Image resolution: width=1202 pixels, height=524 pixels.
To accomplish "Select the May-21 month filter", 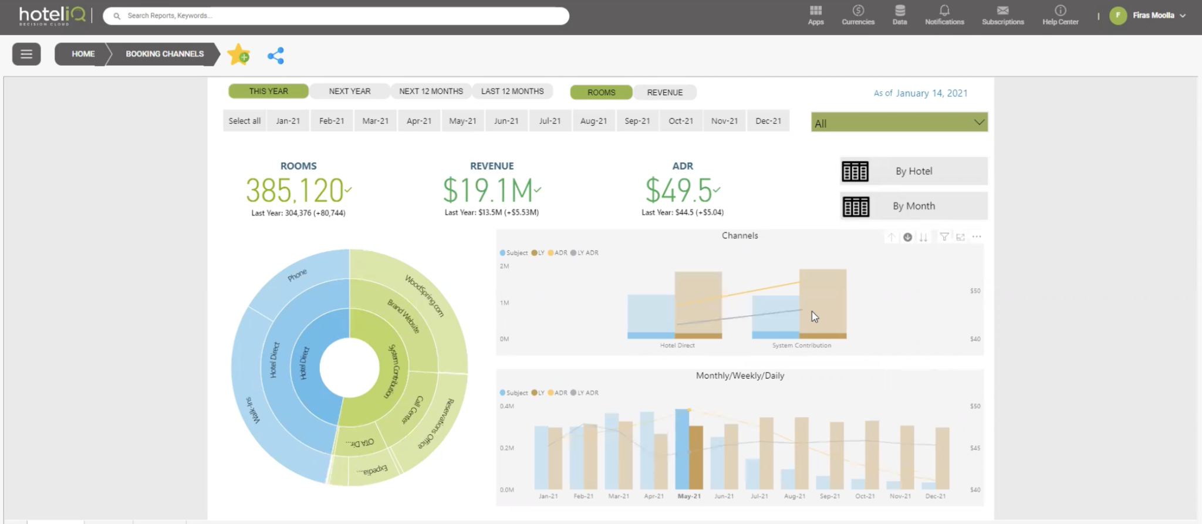I will [x=462, y=121].
